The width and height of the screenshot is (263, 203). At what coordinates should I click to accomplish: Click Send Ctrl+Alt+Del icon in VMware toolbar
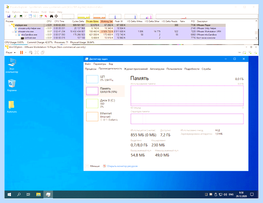[31, 53]
